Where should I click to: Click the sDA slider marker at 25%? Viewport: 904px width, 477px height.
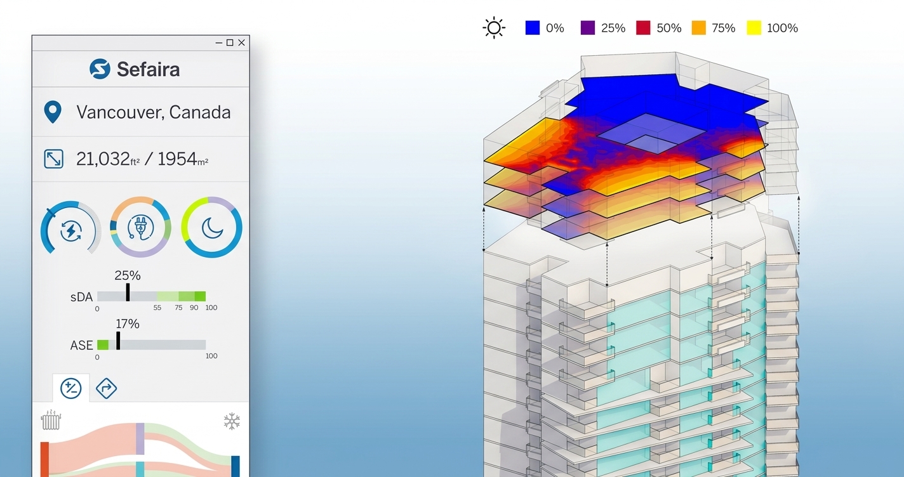(x=128, y=292)
